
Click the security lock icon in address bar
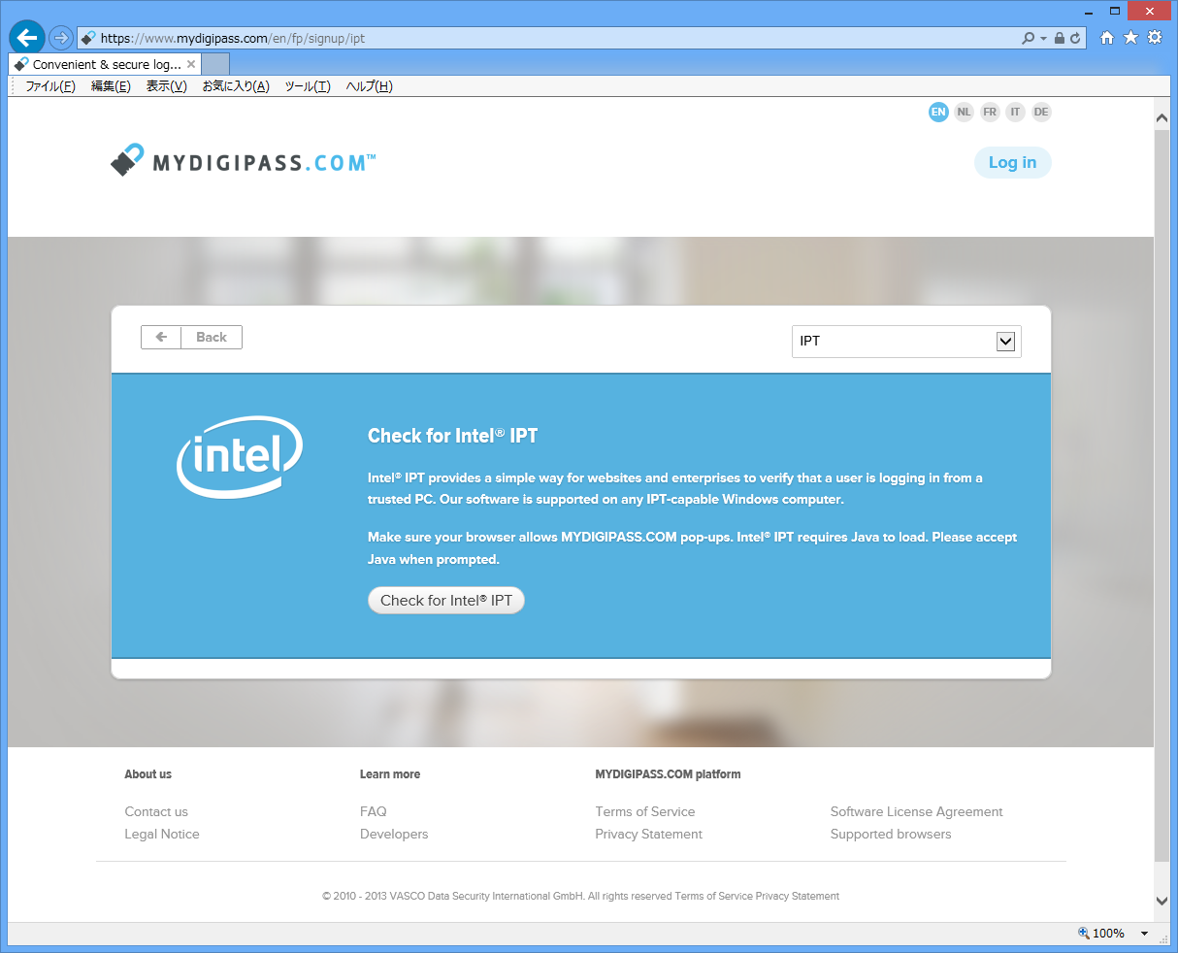tap(1060, 38)
